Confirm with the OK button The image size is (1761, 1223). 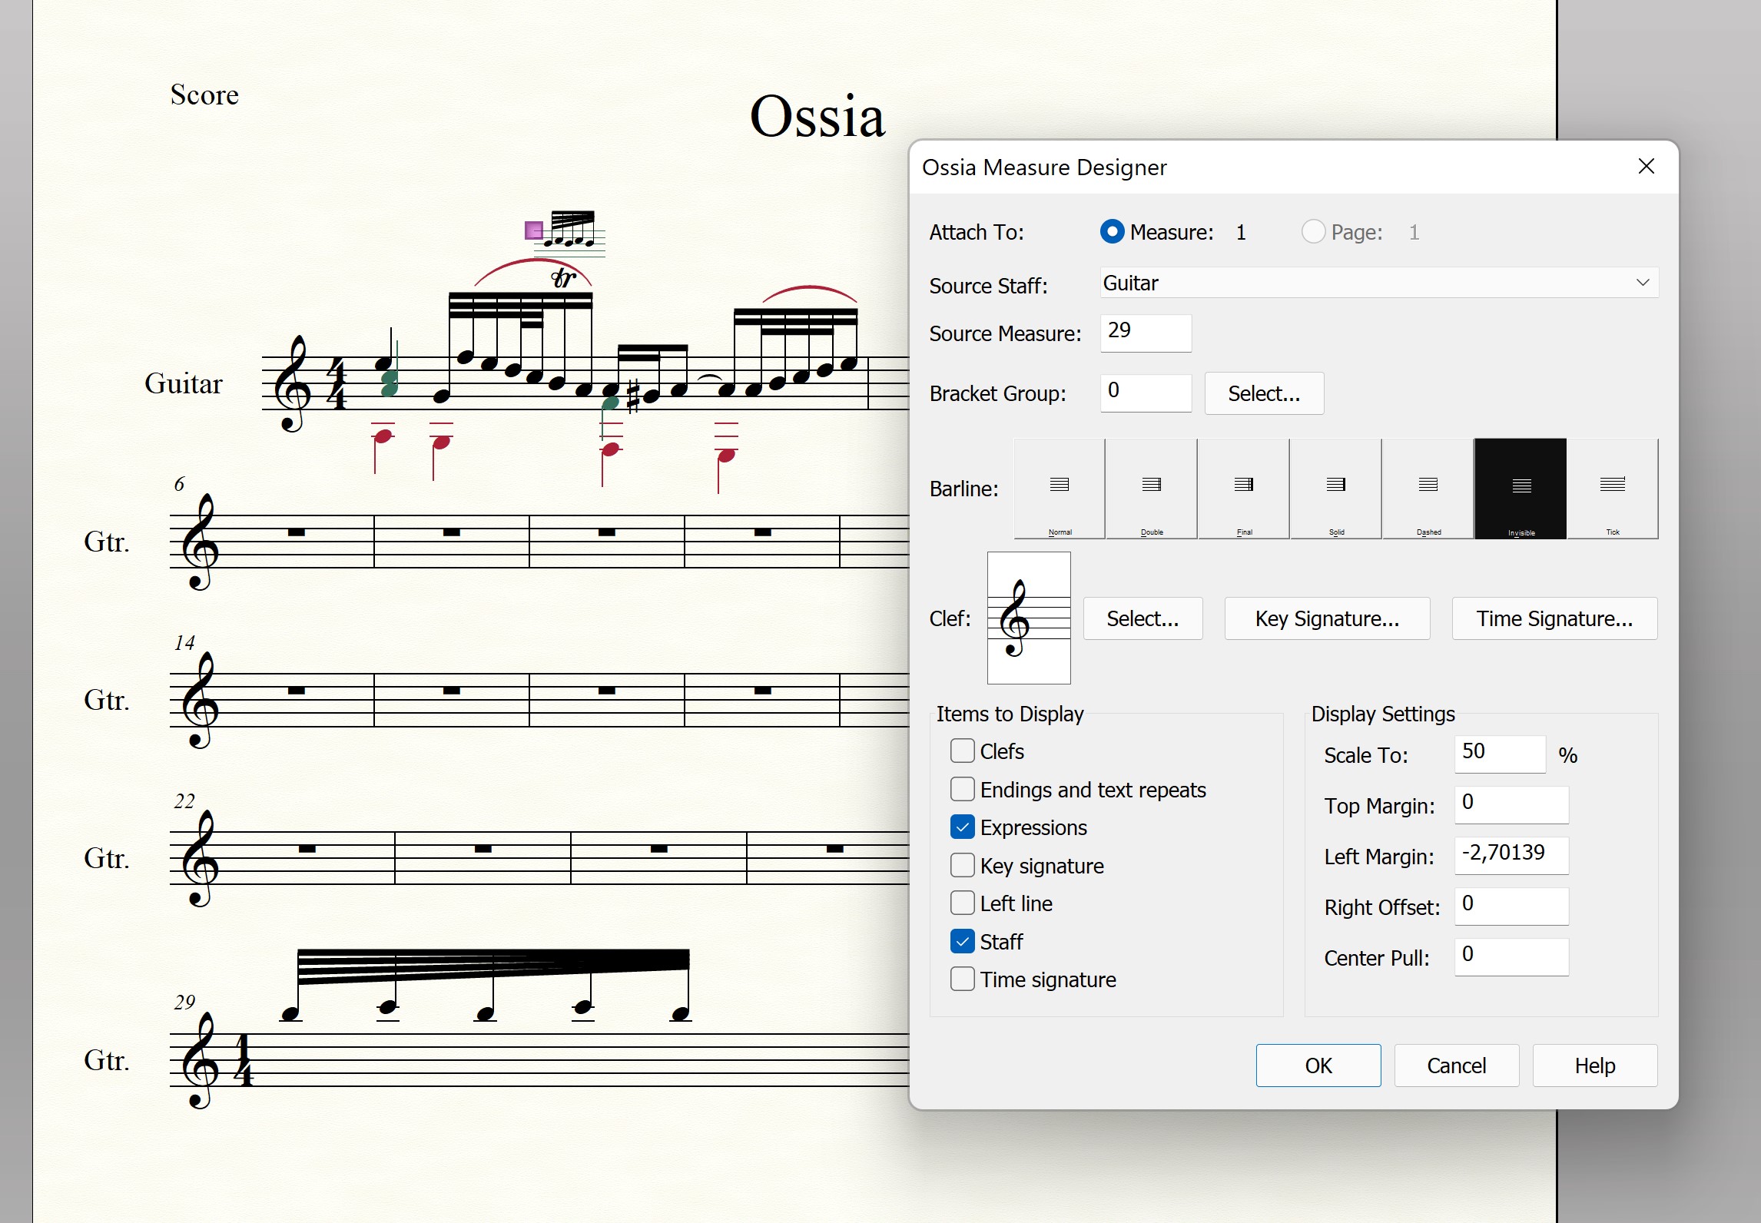pyautogui.click(x=1318, y=1066)
